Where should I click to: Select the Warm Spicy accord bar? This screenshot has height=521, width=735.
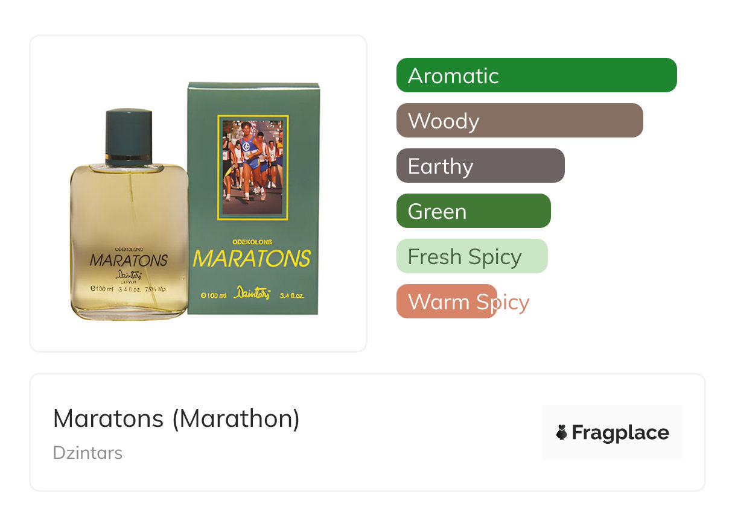point(447,302)
